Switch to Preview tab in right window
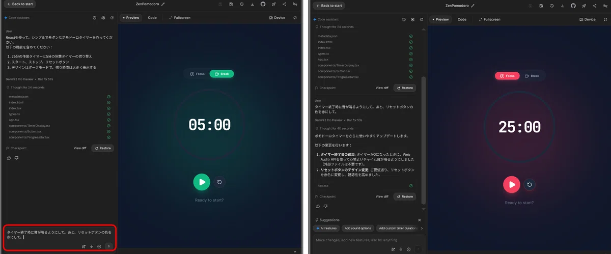The height and width of the screenshot is (254, 611). 440,19
